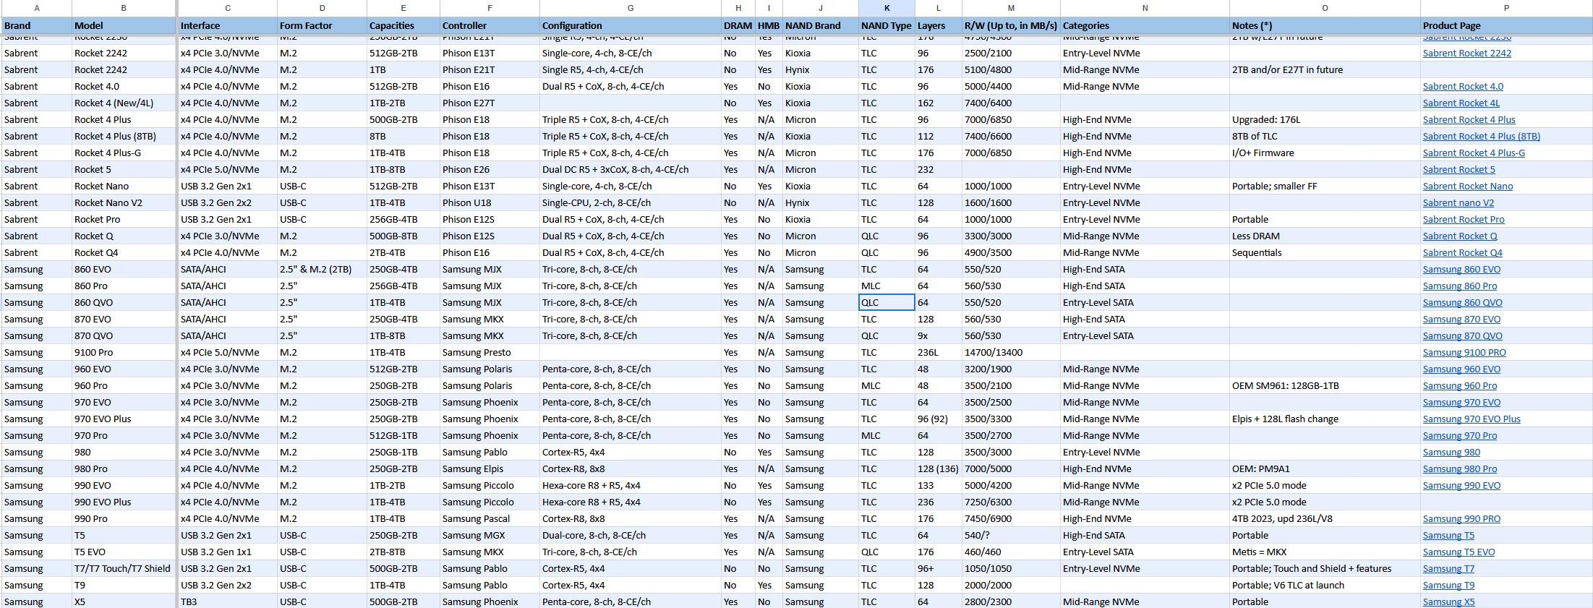
Task: Select column G header
Action: (x=631, y=8)
